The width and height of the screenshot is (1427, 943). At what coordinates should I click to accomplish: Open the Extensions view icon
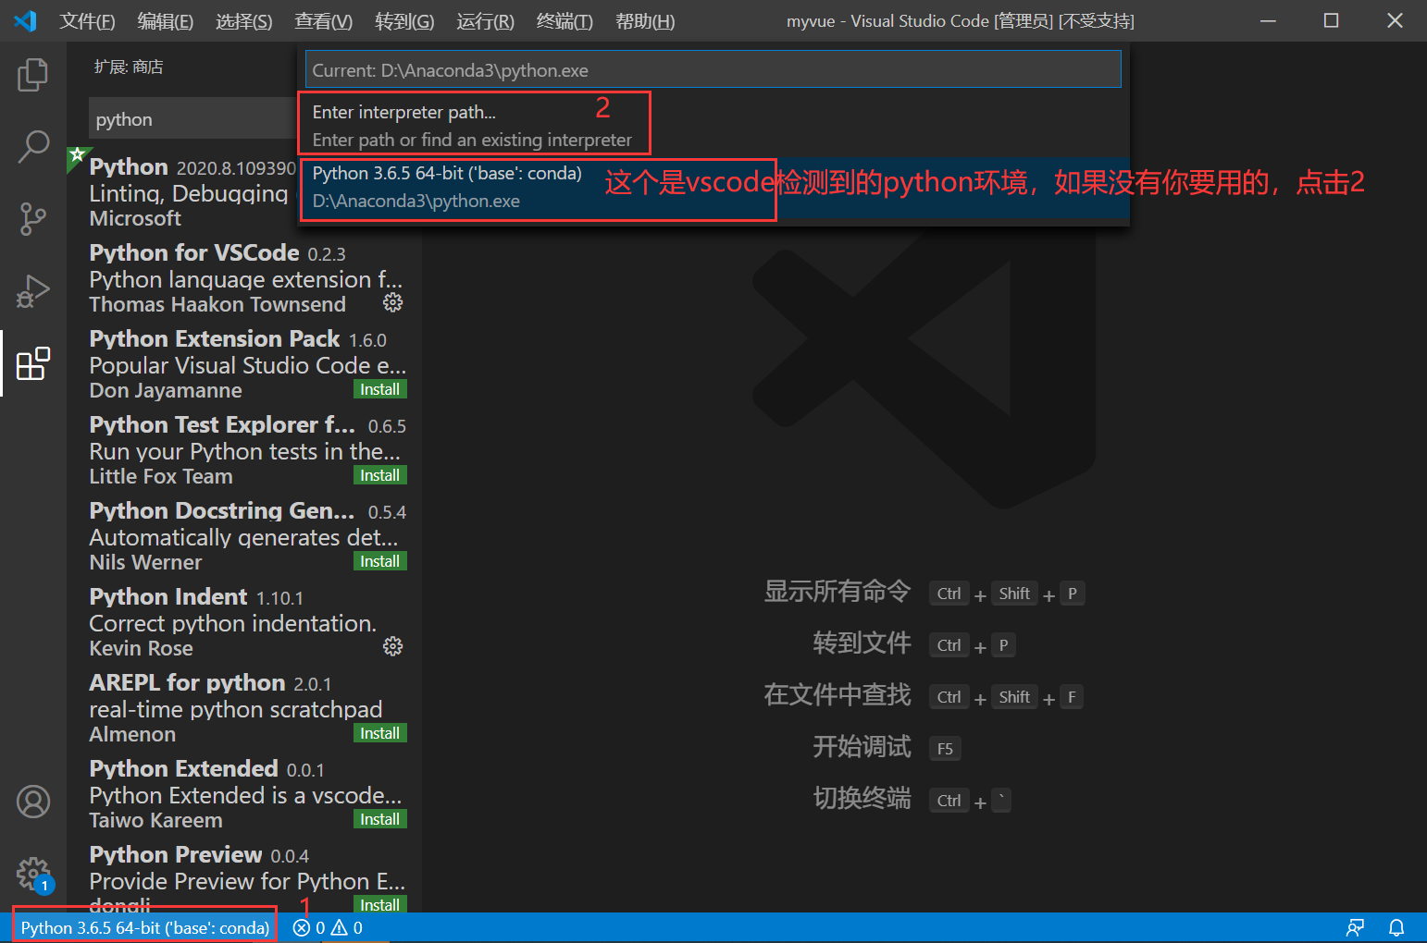click(32, 363)
